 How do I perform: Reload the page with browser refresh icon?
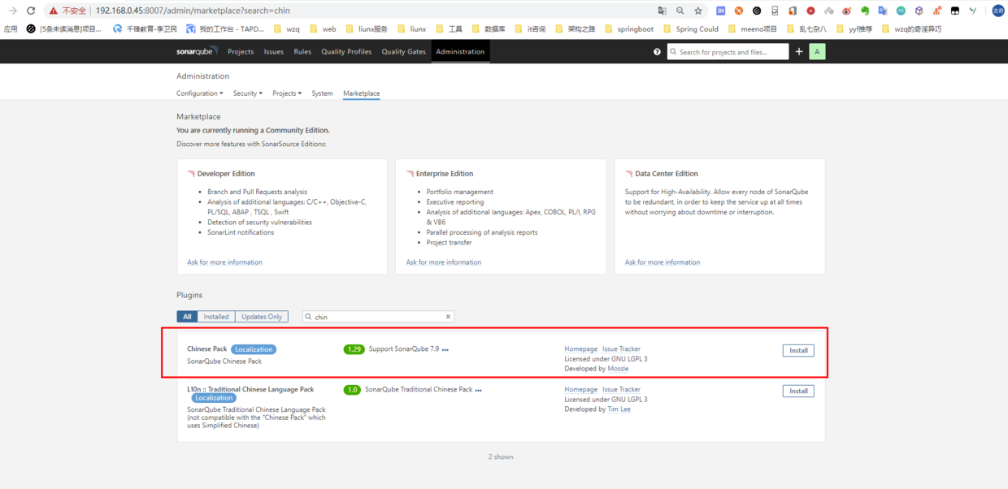[31, 11]
